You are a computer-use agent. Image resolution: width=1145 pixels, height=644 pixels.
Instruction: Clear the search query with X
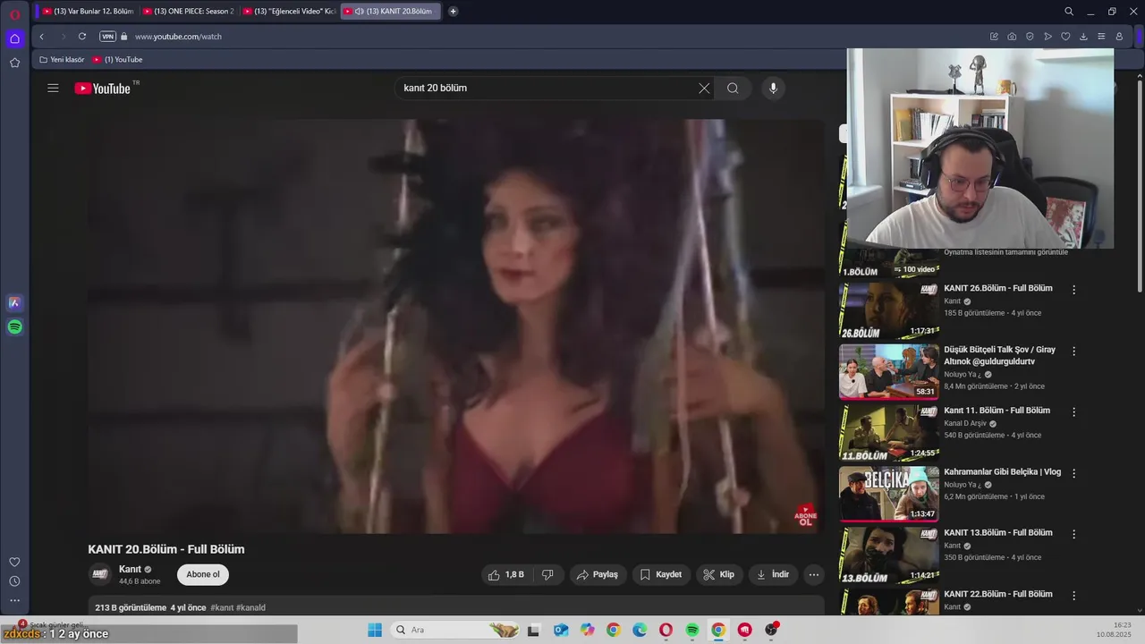(704, 88)
